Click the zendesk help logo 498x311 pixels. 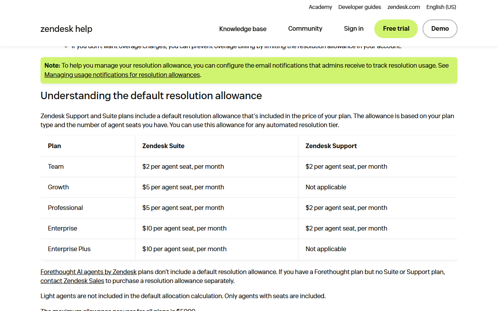67,29
